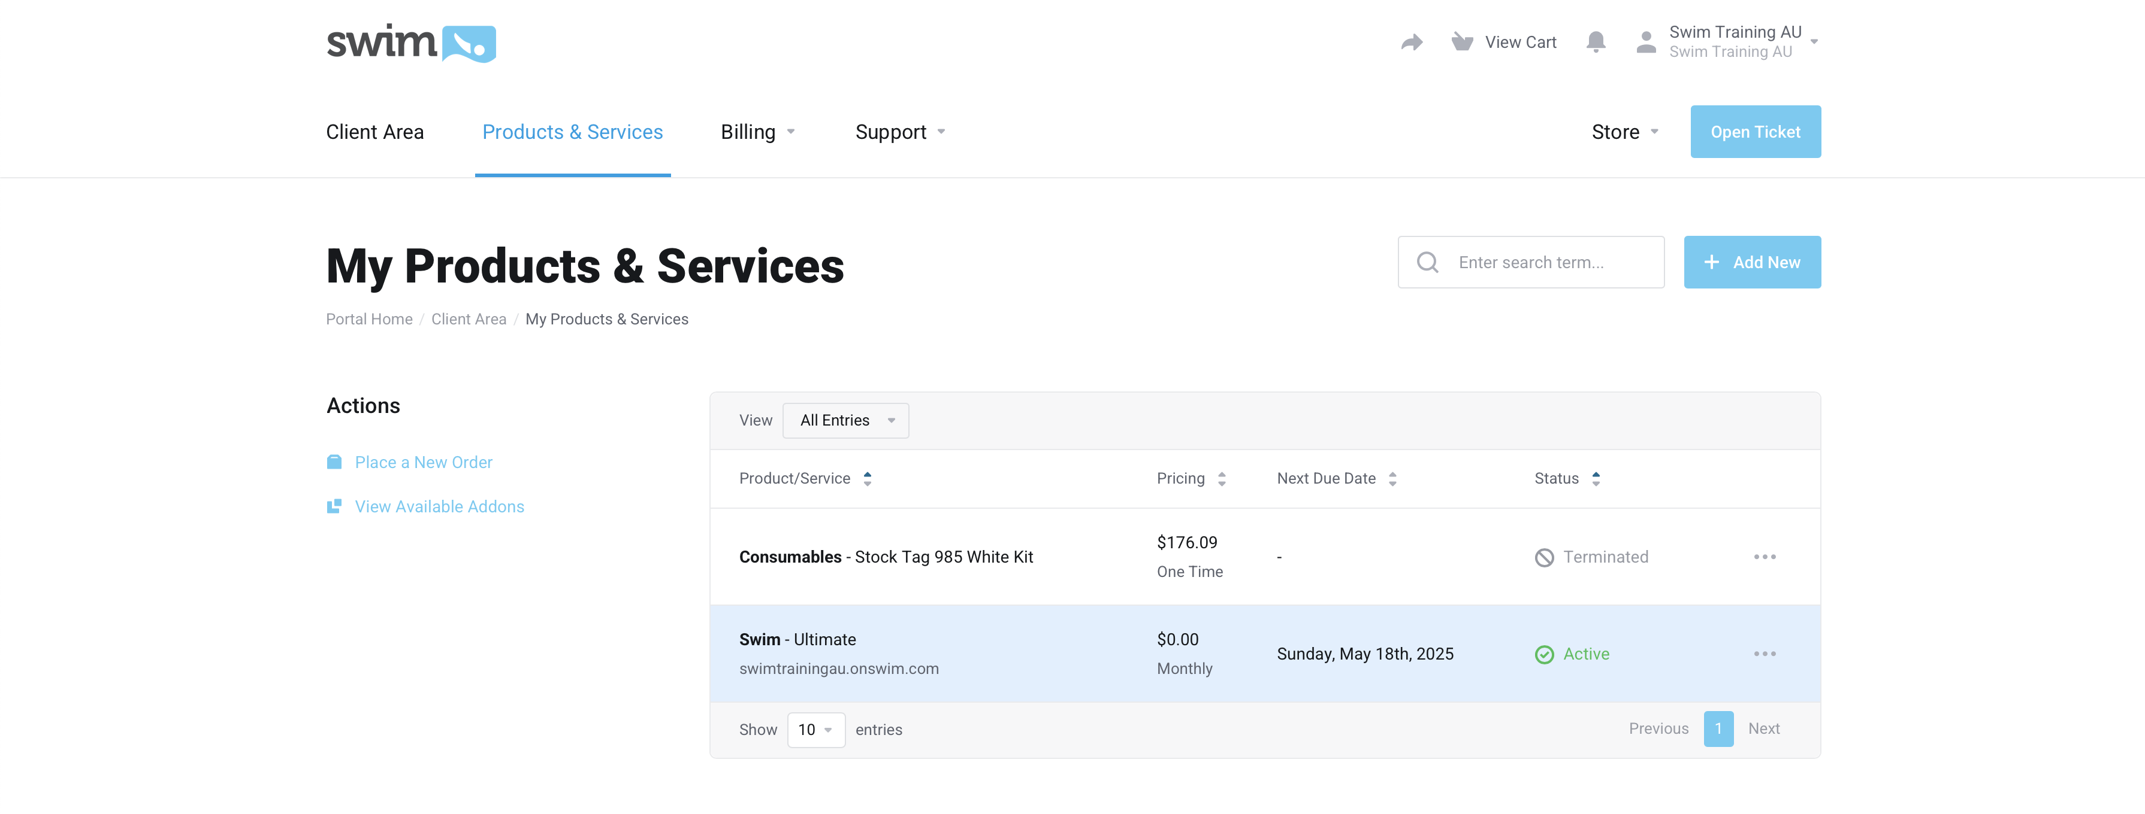Open actions menu for Swim Ultimate row

(1765, 654)
